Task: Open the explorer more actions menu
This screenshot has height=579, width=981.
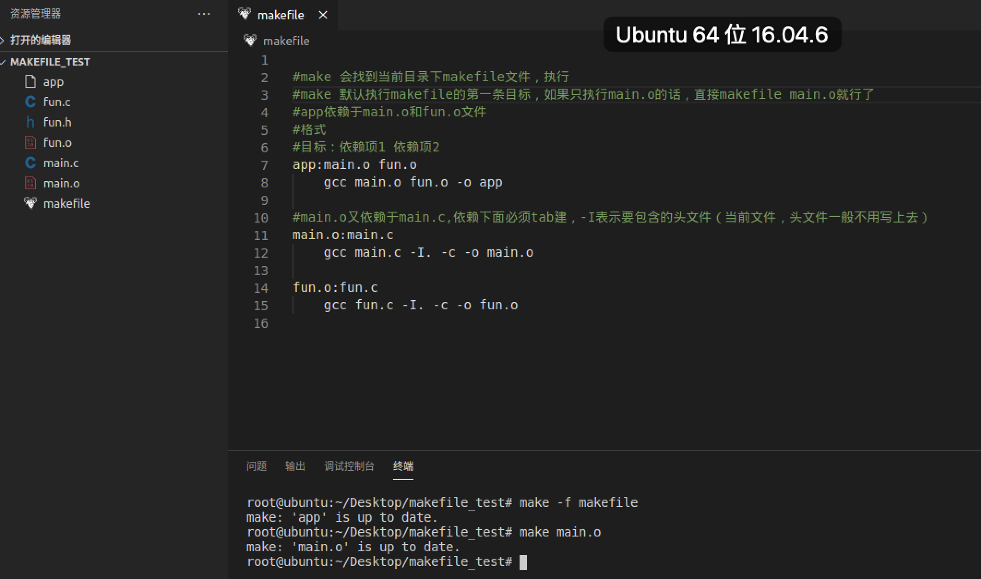Action: tap(204, 14)
